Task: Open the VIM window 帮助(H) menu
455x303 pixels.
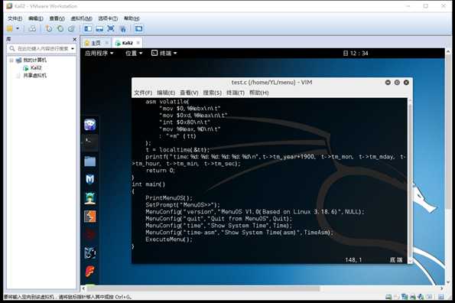Action: coord(258,93)
